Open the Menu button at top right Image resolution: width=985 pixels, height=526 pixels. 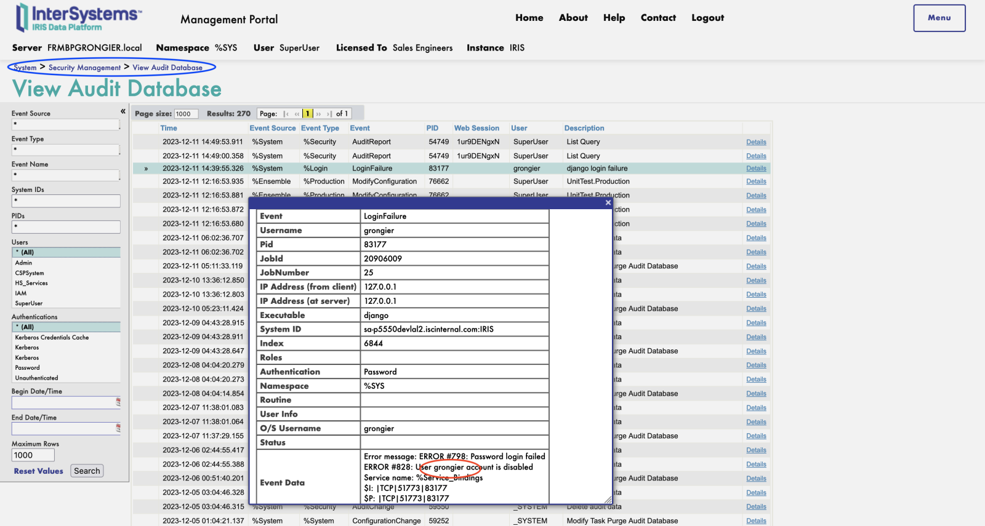point(939,18)
